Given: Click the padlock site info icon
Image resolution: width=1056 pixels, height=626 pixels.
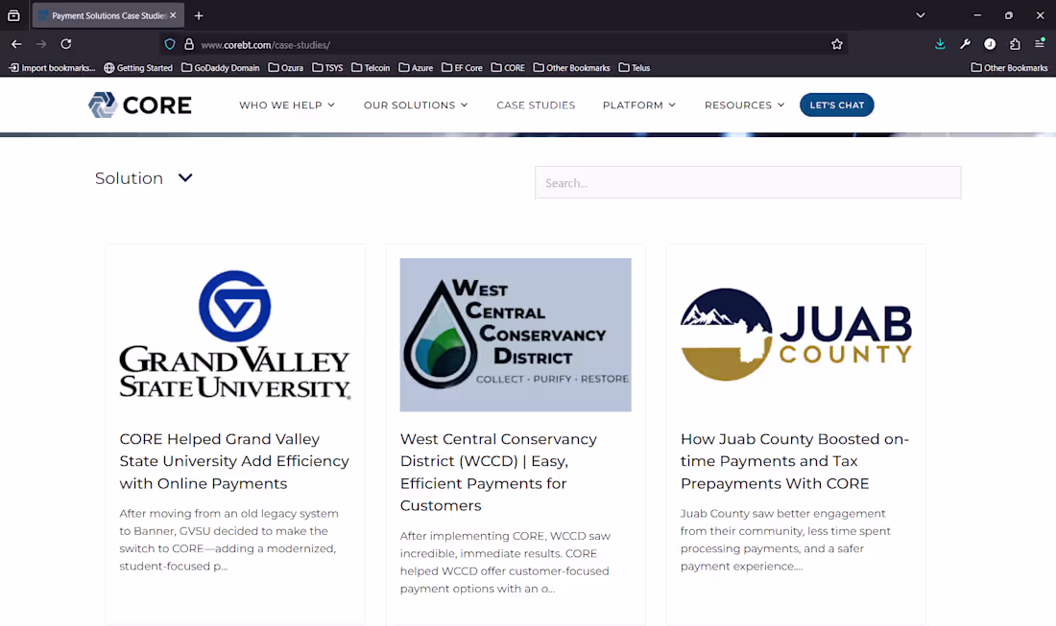Looking at the screenshot, I should [x=189, y=44].
